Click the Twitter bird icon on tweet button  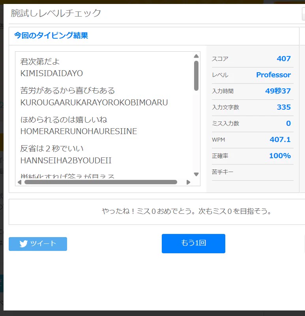point(24,244)
